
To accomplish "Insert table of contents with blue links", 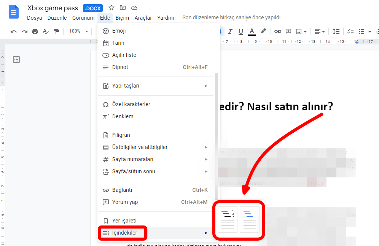I will pos(250,219).
